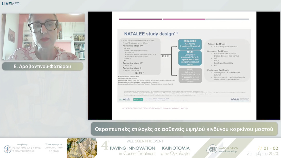The image size is (281, 158).
Task: Click "Menopausal status" stratification line
Action: (x=146, y=80)
